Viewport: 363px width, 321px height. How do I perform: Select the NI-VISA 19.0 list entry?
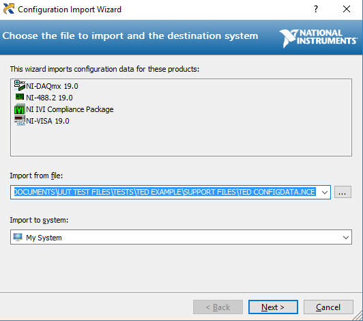pyautogui.click(x=48, y=121)
